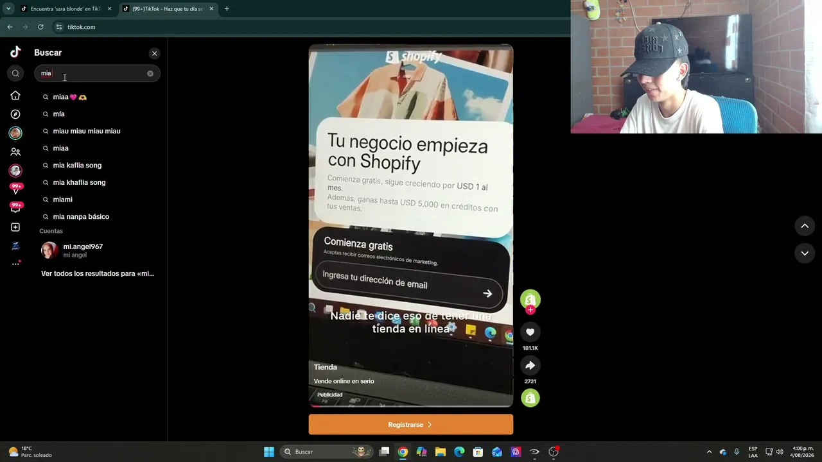
Task: Click the Publicidad label on the video
Action: tap(330, 395)
